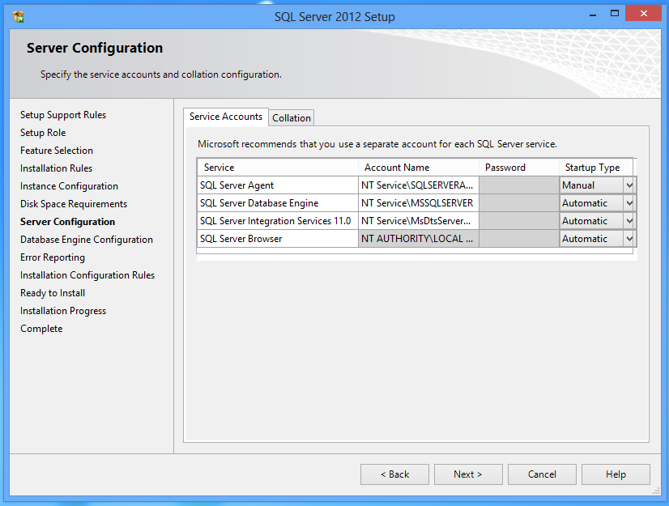Select the SQL Server Database Engine service row
The width and height of the screenshot is (669, 506).
278,203
